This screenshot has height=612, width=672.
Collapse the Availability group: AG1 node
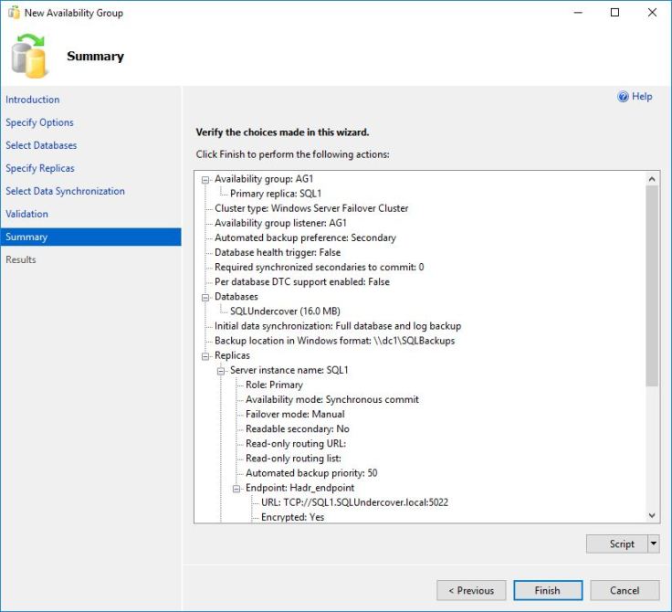(x=205, y=179)
